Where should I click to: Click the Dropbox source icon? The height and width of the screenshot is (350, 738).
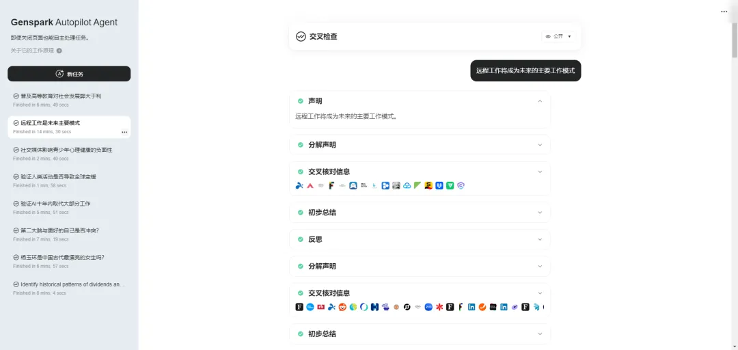pos(439,185)
